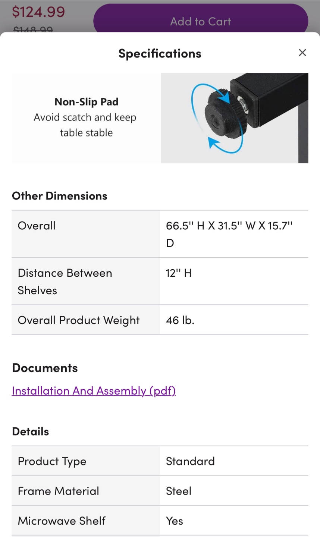
Task: Open the Installation And Assembly pdf link
Action: point(94,390)
